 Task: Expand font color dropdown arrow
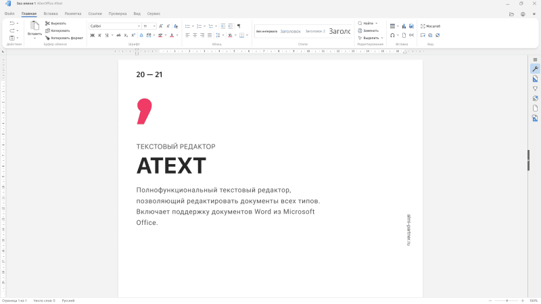pyautogui.click(x=177, y=35)
